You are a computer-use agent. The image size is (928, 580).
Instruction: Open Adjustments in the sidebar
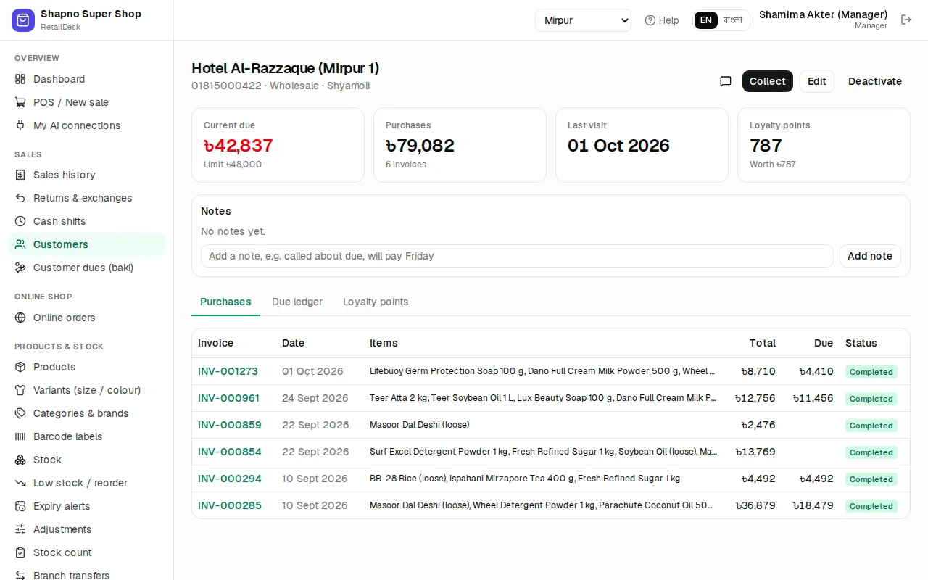tap(87, 529)
